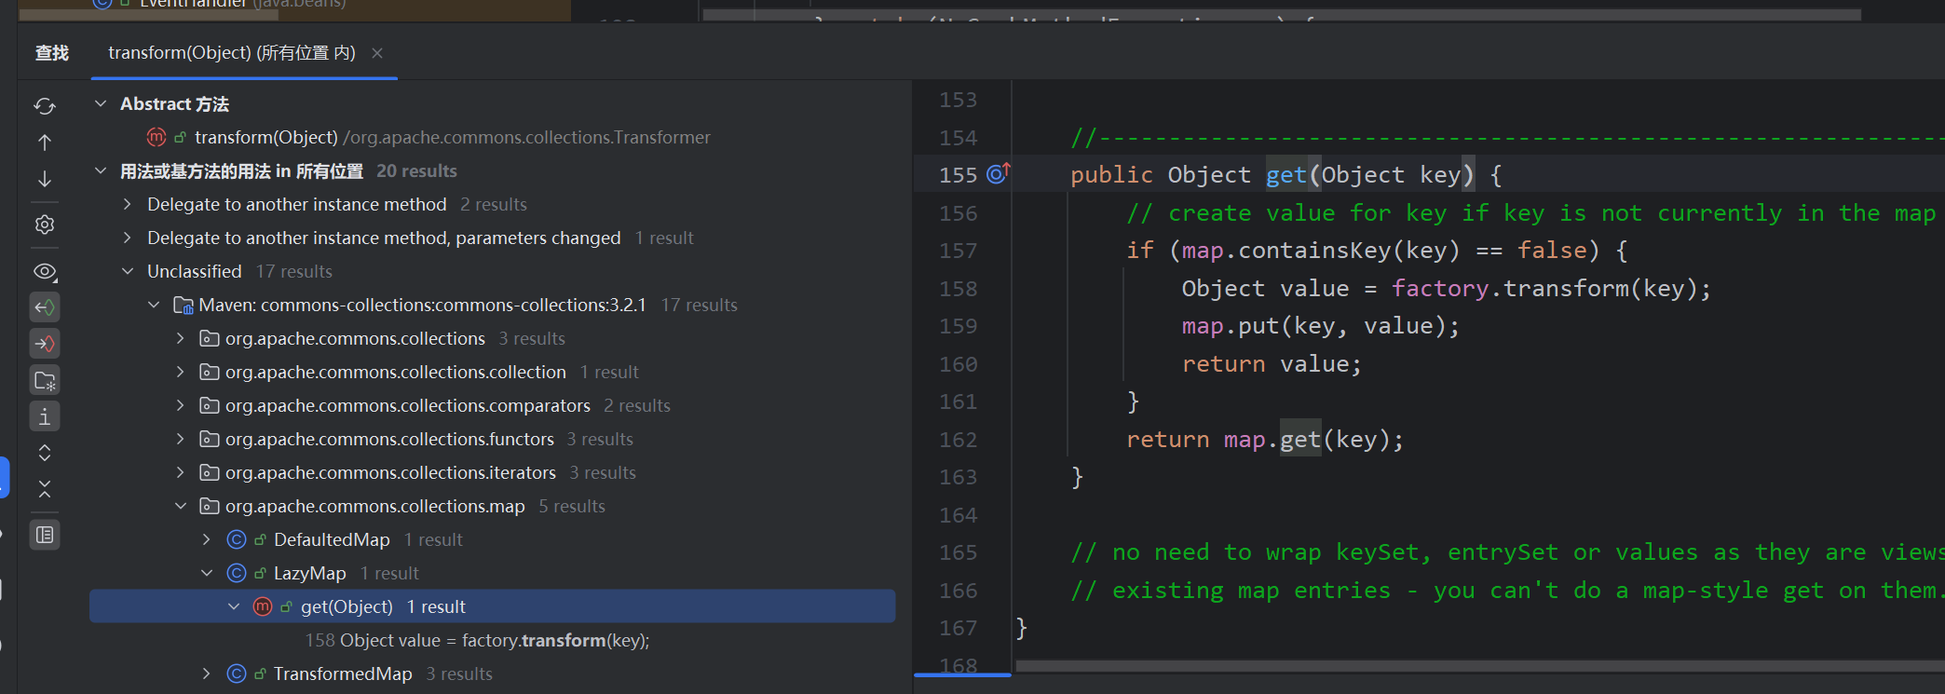1945x694 pixels.
Task: Collapse the get(Object) method node
Action: tap(234, 606)
